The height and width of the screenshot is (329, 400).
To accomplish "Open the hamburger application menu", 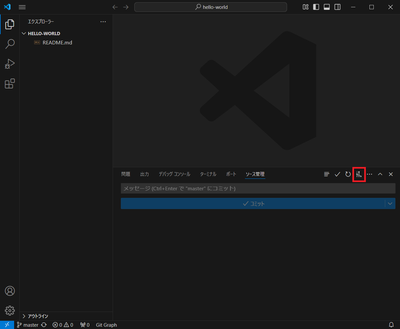I will (x=22, y=7).
